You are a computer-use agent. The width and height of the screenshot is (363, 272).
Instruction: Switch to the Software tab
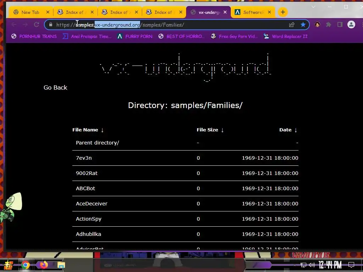tap(253, 12)
